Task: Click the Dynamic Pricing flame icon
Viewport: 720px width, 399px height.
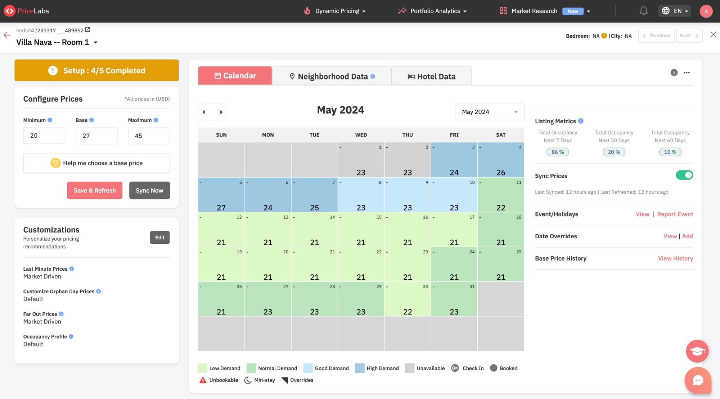Action: (x=307, y=11)
